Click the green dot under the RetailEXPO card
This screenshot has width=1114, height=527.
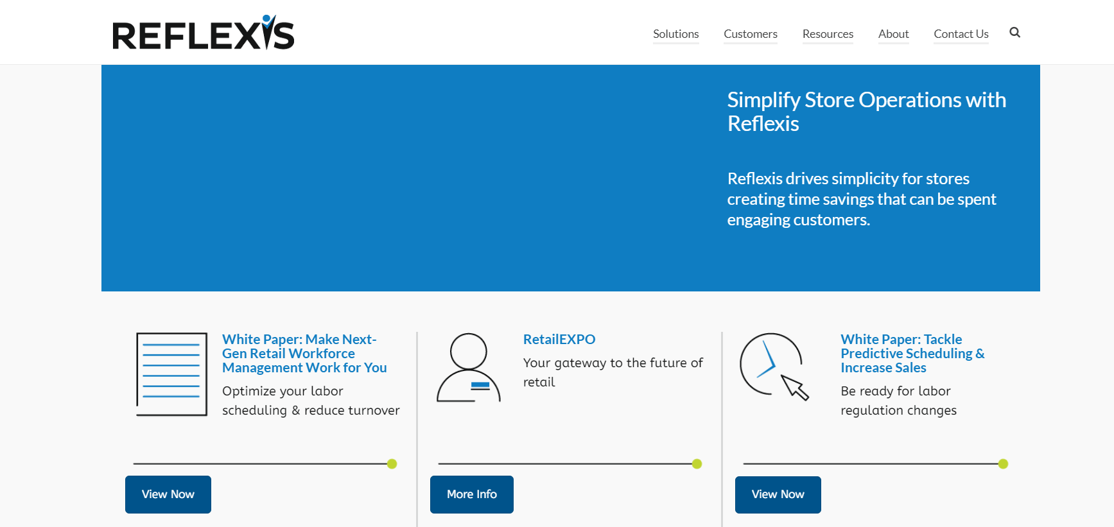697,464
